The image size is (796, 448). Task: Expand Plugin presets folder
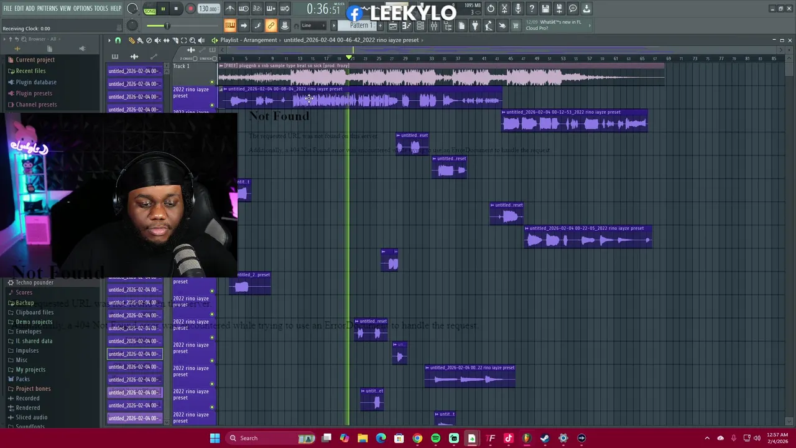pyautogui.click(x=34, y=93)
